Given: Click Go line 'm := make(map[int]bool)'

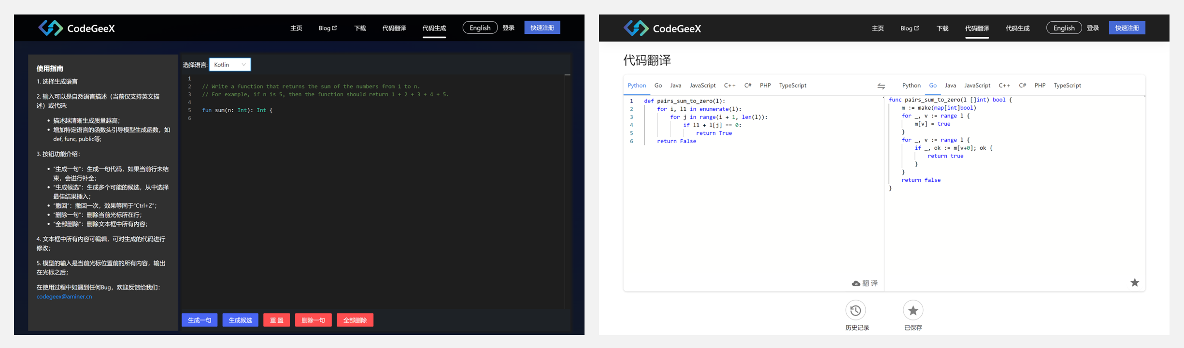Looking at the screenshot, I should [x=939, y=108].
